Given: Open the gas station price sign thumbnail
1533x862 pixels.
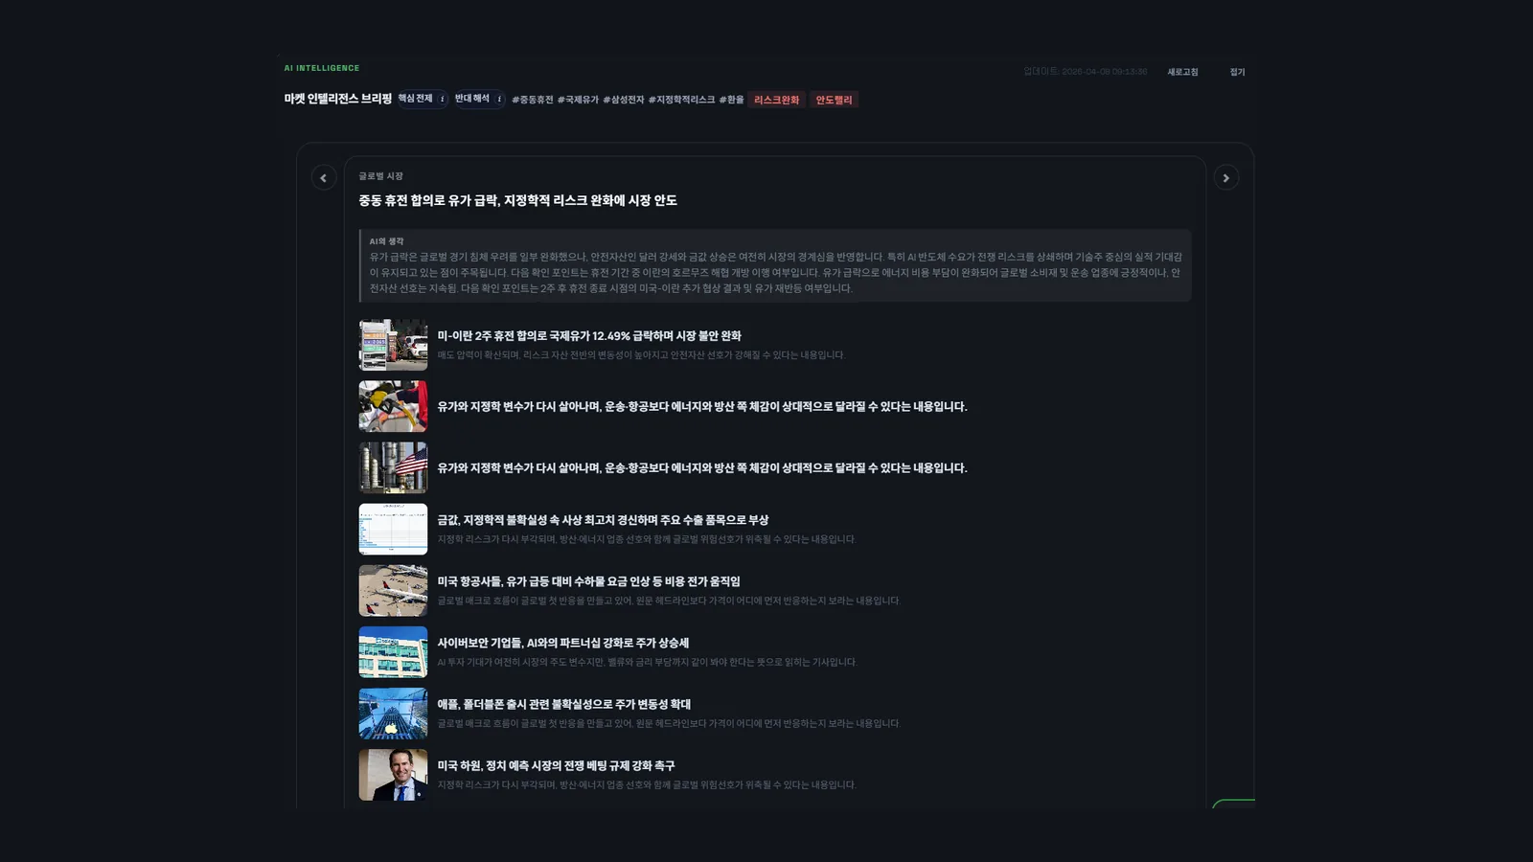Looking at the screenshot, I should (393, 345).
